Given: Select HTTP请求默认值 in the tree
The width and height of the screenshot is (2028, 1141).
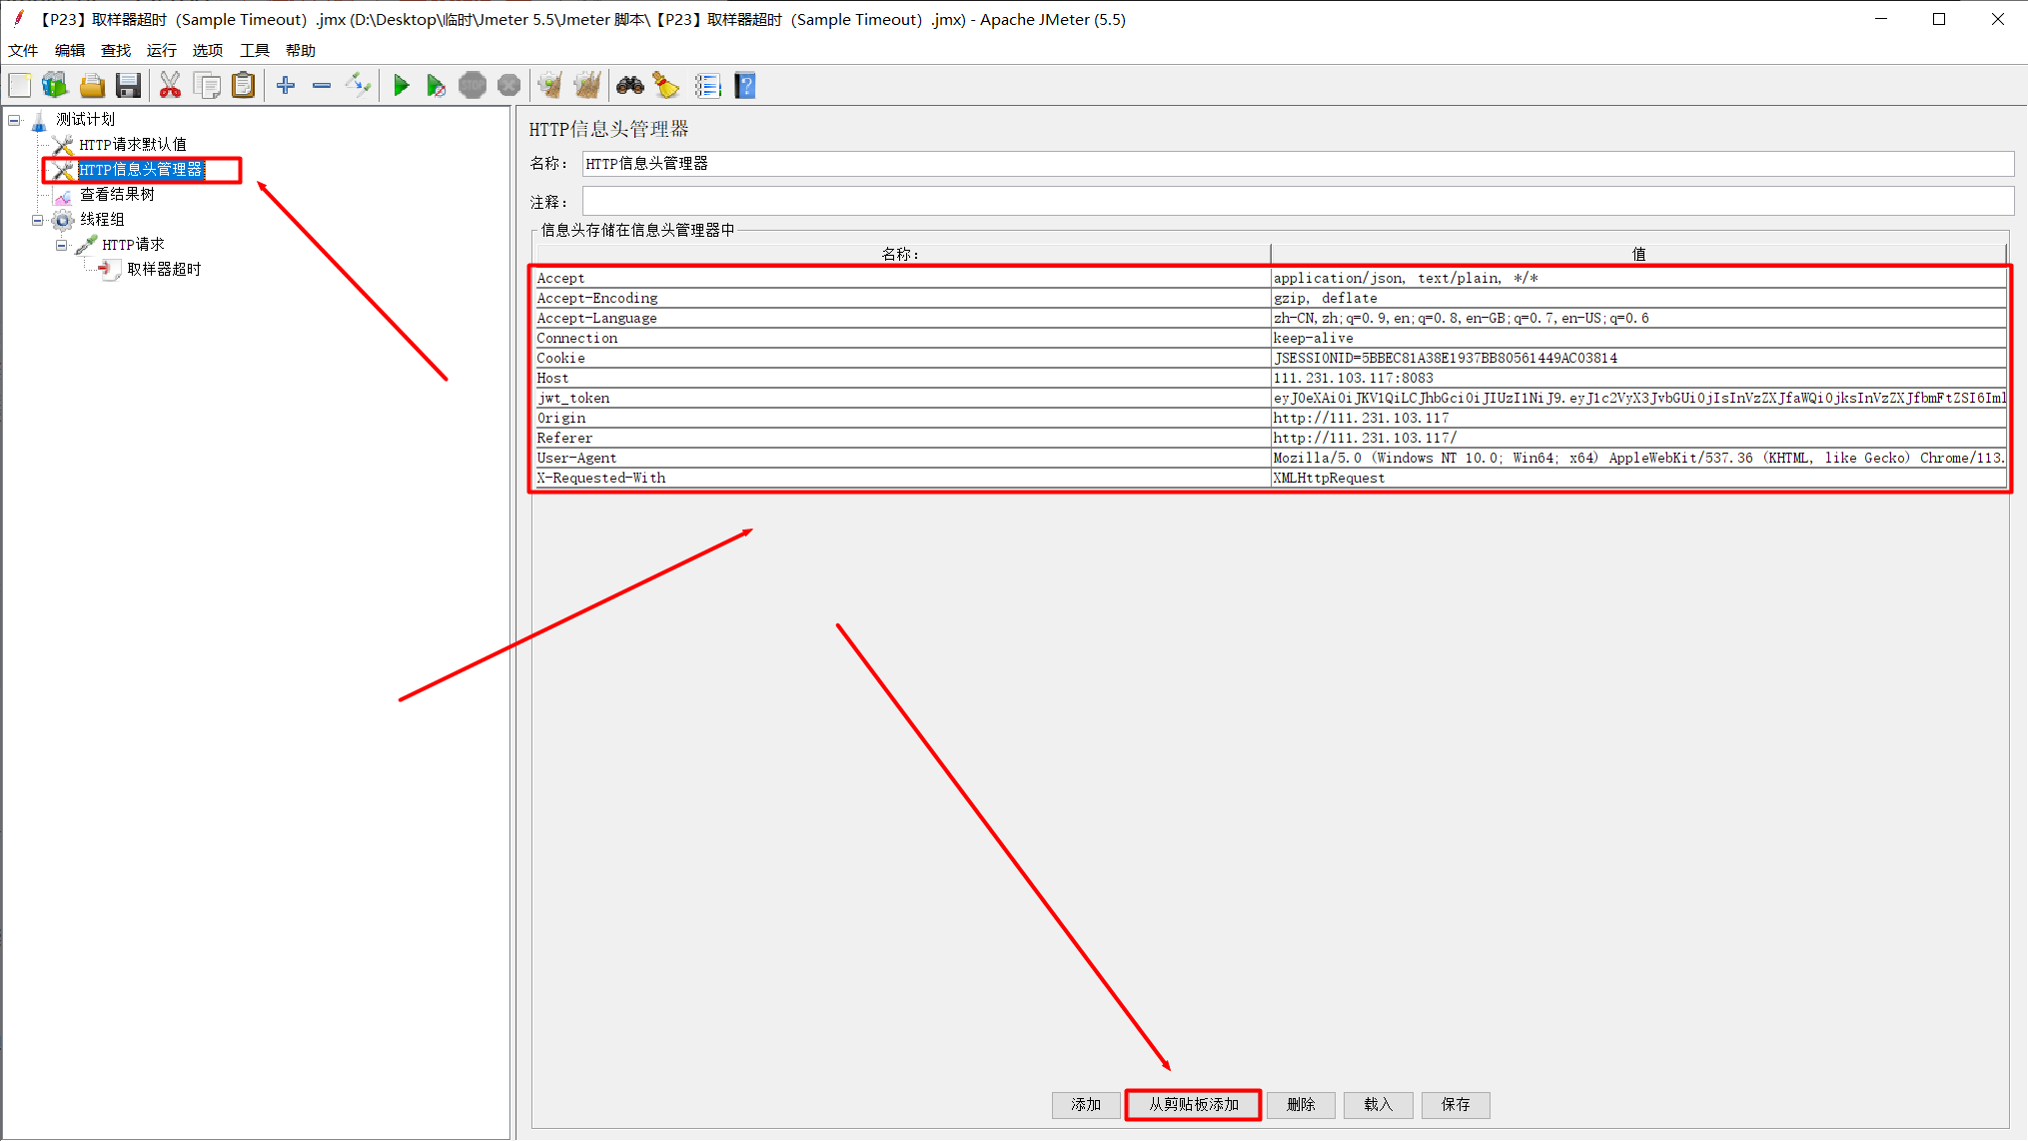Looking at the screenshot, I should click(133, 145).
